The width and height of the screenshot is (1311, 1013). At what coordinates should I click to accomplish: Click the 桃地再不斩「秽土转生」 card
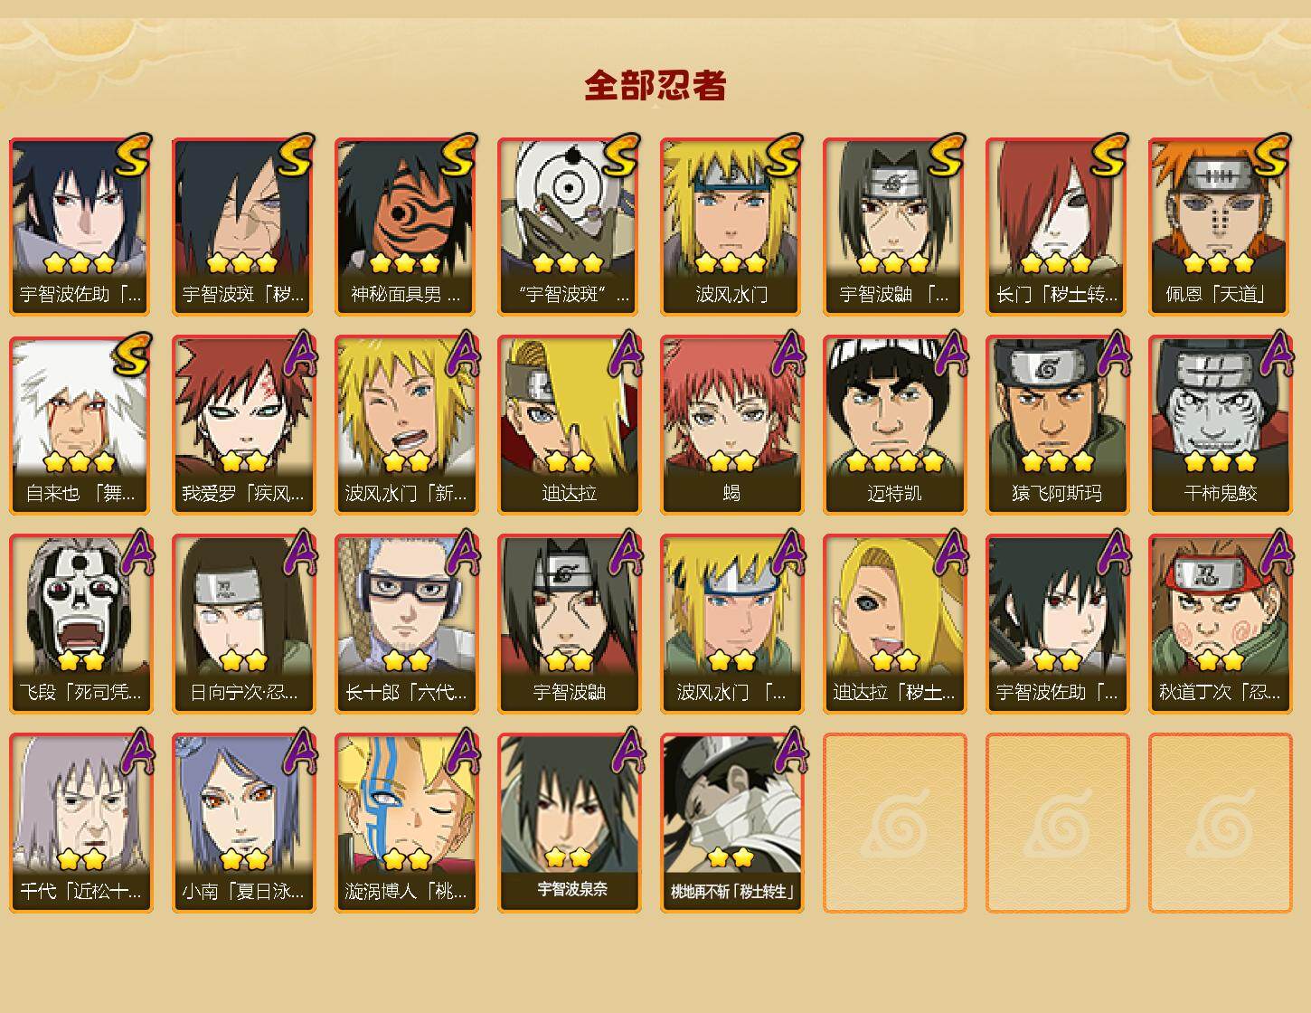point(731,823)
